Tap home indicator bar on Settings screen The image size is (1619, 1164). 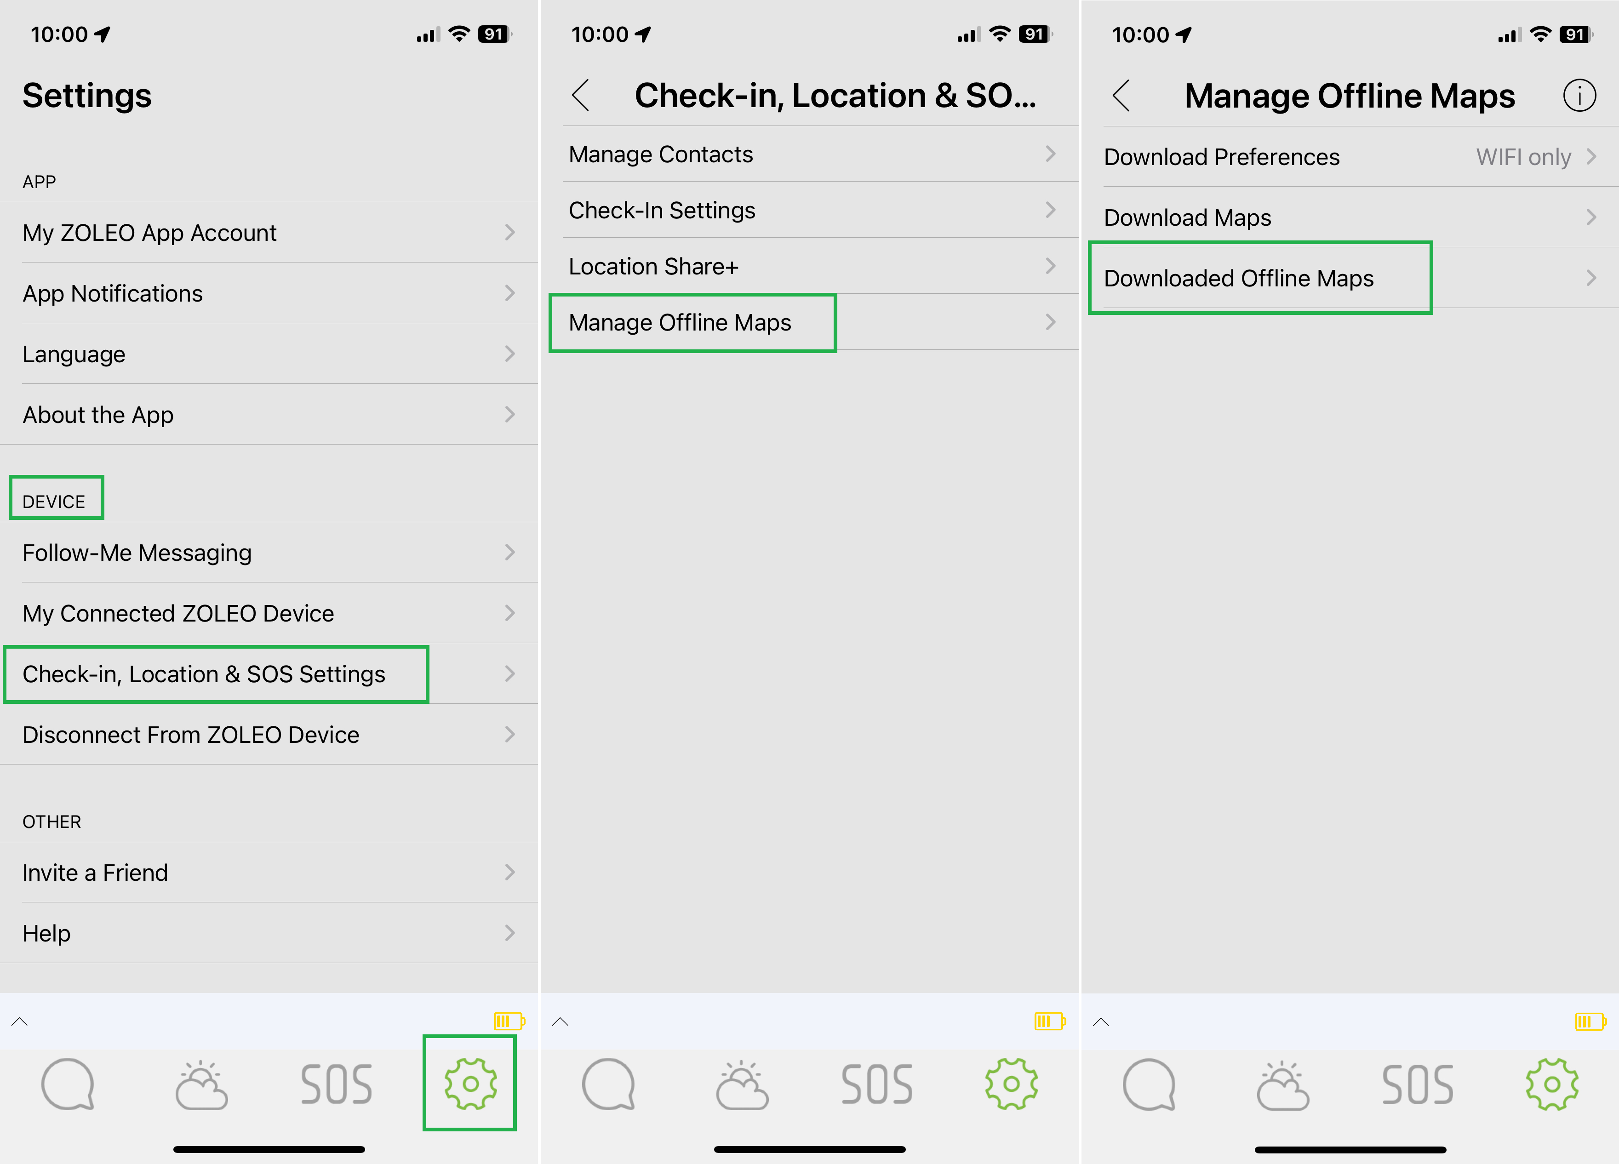tap(269, 1149)
